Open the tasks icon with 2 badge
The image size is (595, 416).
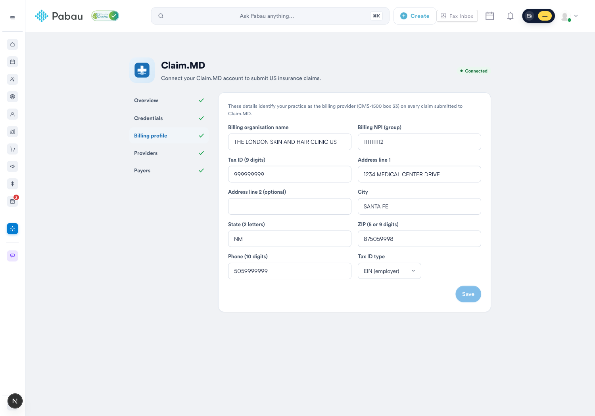click(12, 201)
